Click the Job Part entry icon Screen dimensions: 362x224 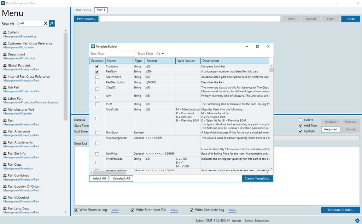click(5, 88)
